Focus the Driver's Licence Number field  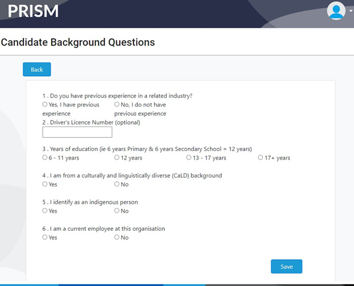pyautogui.click(x=77, y=132)
